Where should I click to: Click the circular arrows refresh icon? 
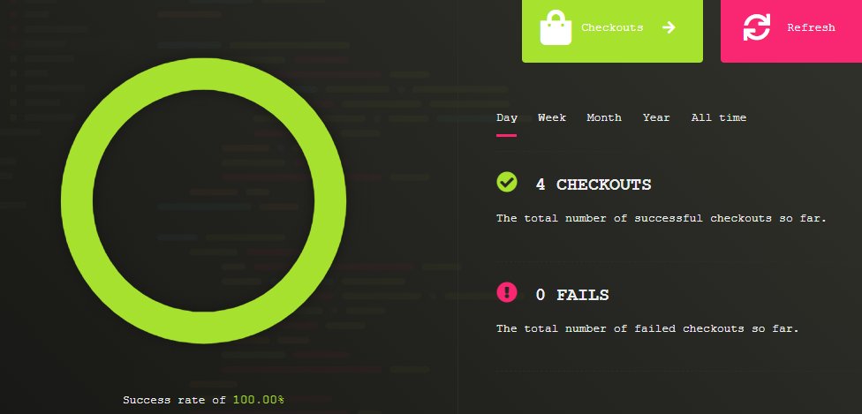756,27
